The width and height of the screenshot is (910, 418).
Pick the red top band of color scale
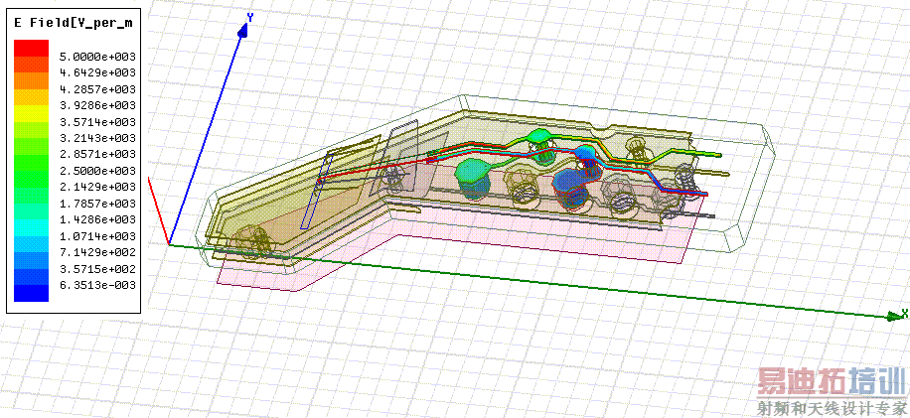pos(31,48)
